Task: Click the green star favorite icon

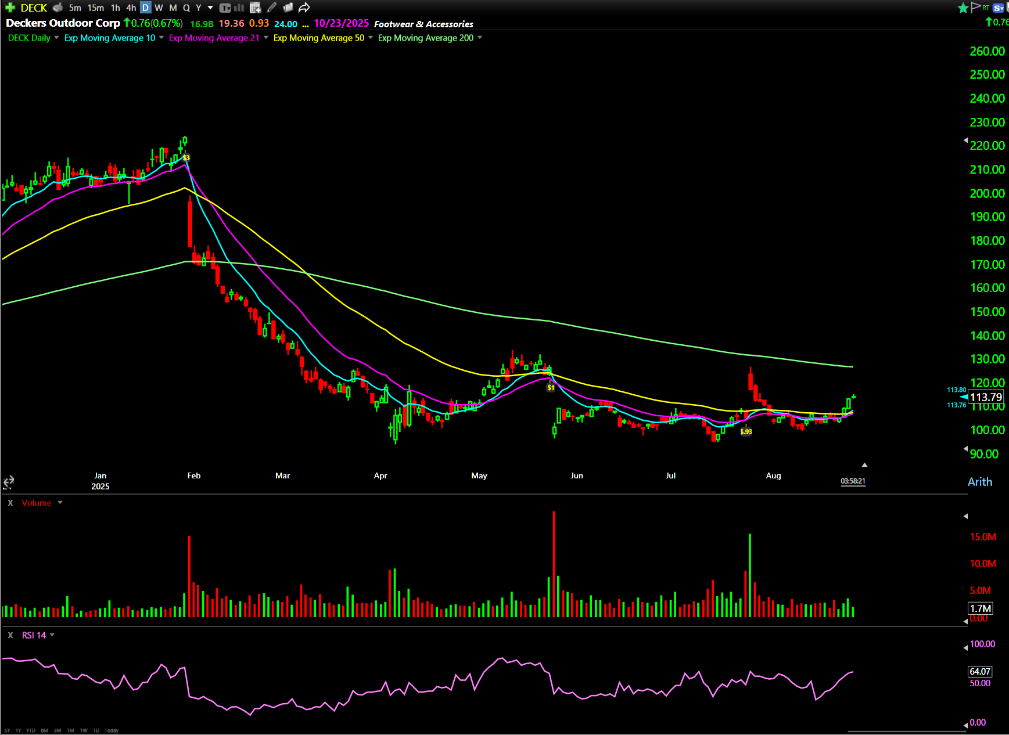Action: [x=963, y=8]
